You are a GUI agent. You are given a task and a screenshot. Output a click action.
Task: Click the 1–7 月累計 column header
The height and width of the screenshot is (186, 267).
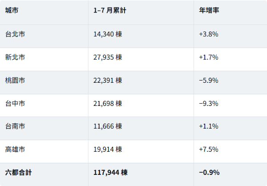[x=110, y=10]
